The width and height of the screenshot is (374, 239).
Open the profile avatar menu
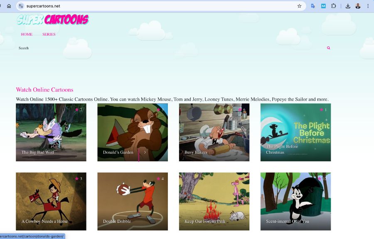358,6
